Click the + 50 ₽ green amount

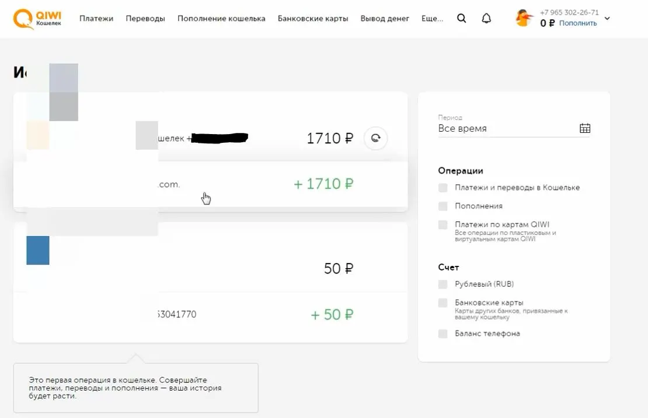pyautogui.click(x=332, y=315)
